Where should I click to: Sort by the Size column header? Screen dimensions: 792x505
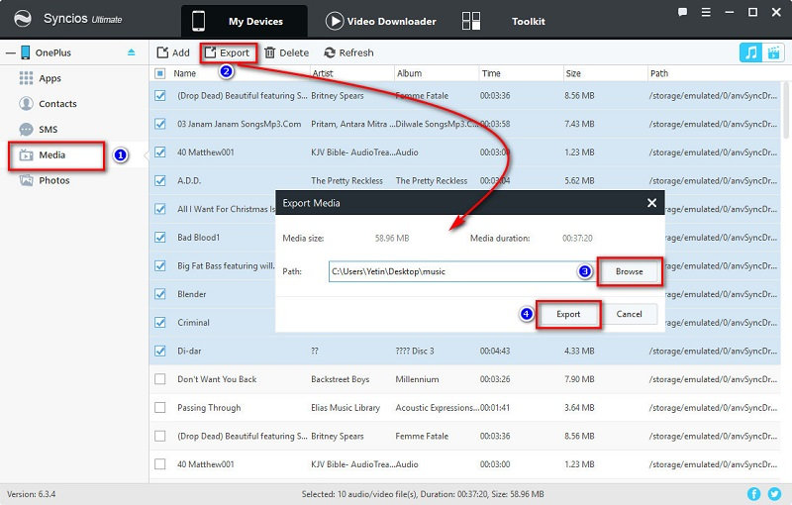[573, 73]
